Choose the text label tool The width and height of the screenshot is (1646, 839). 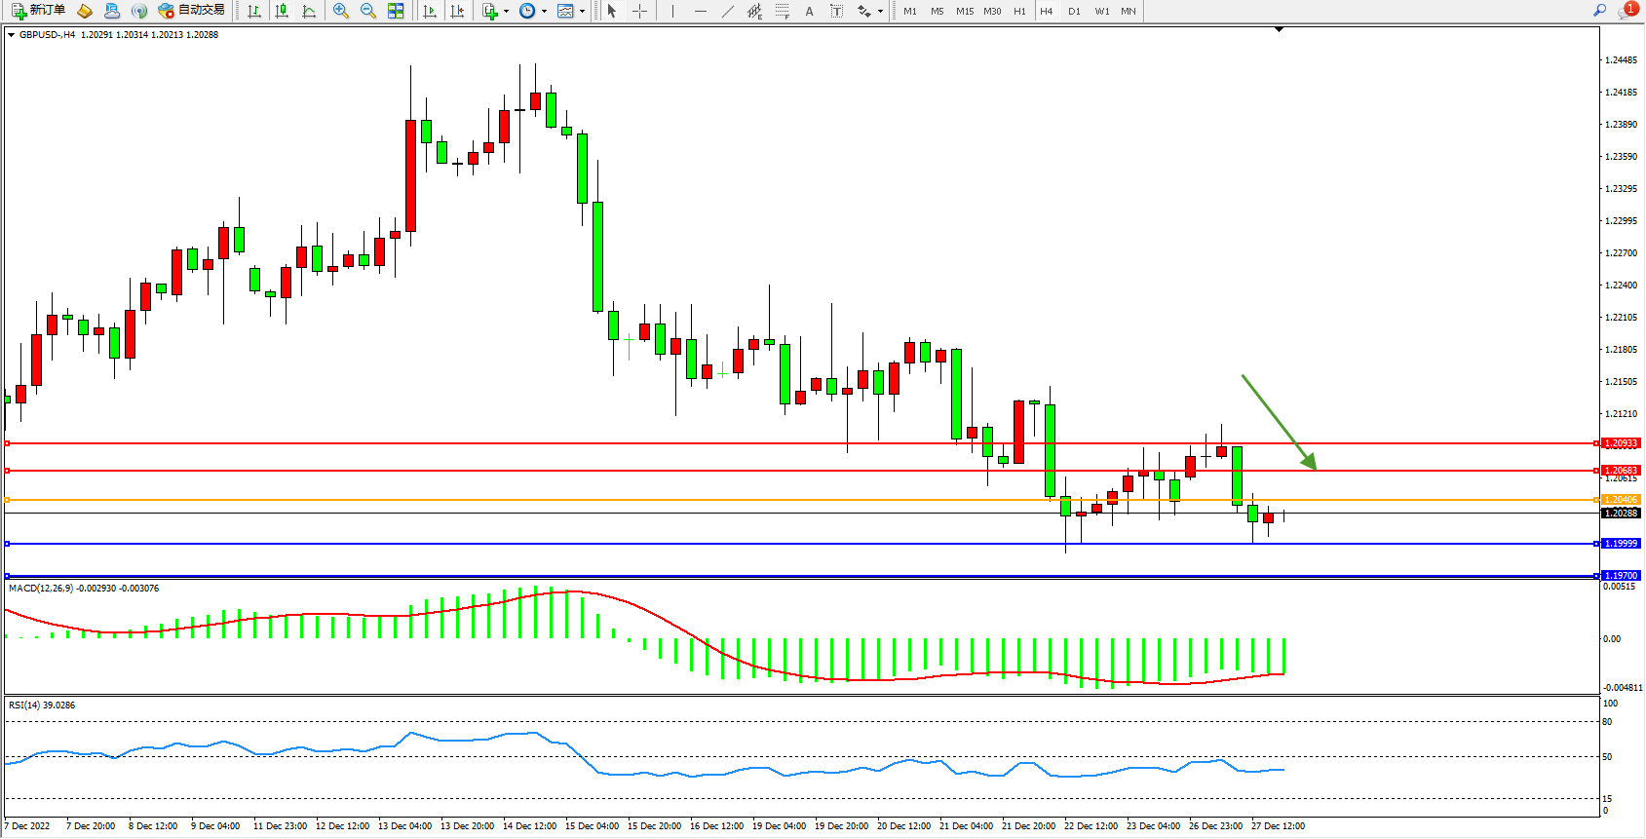[x=809, y=11]
